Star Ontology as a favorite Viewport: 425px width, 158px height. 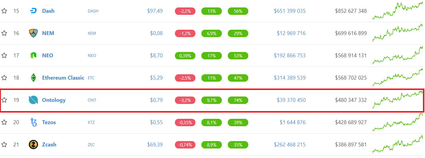(4, 100)
